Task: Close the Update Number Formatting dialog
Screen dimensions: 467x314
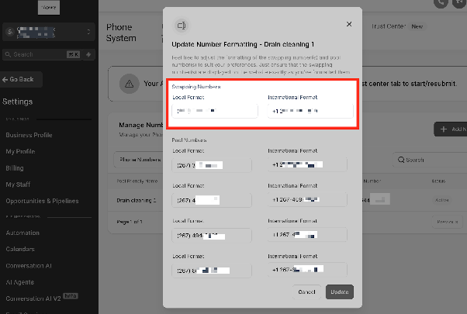Action: tap(349, 24)
